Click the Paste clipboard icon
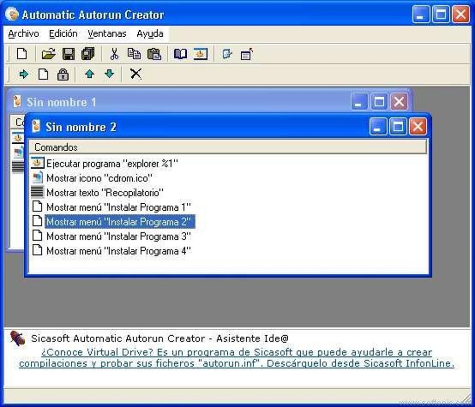This screenshot has width=475, height=407. tap(154, 54)
